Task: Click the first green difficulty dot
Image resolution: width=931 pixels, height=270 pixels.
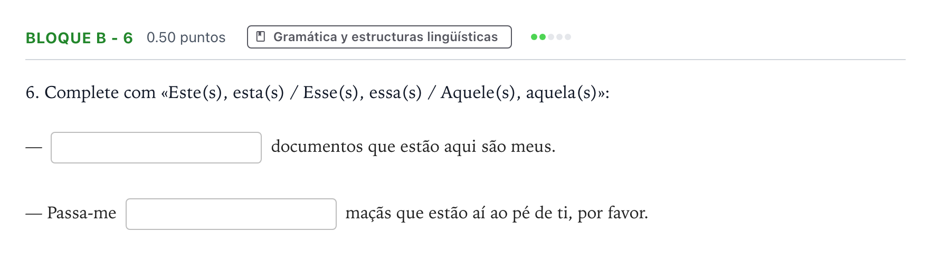Action: click(x=534, y=37)
